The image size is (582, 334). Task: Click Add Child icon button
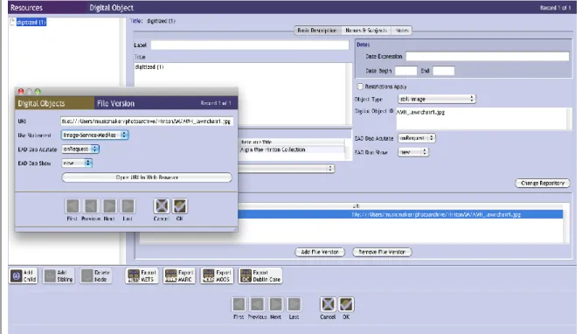click(x=24, y=276)
